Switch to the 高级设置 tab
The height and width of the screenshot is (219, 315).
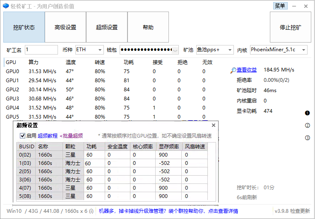[x=65, y=28]
